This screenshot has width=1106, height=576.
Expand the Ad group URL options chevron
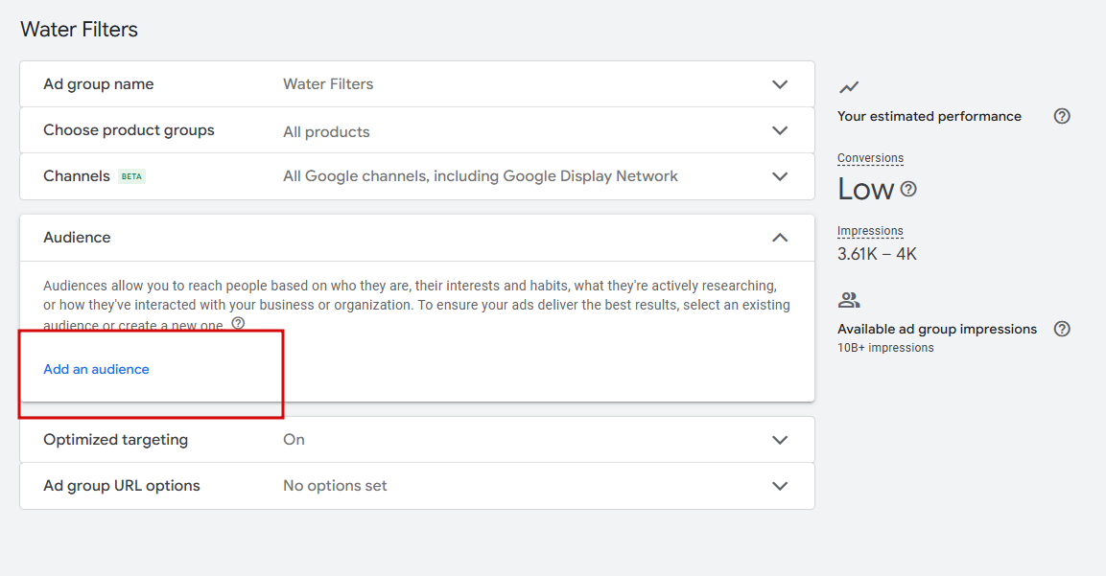coord(780,486)
